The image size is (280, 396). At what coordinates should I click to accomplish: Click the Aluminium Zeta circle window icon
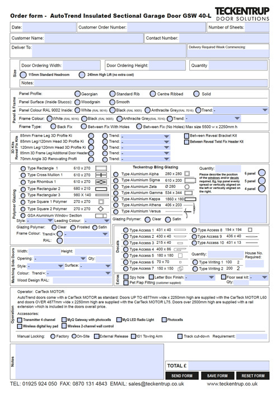pos(187,187)
